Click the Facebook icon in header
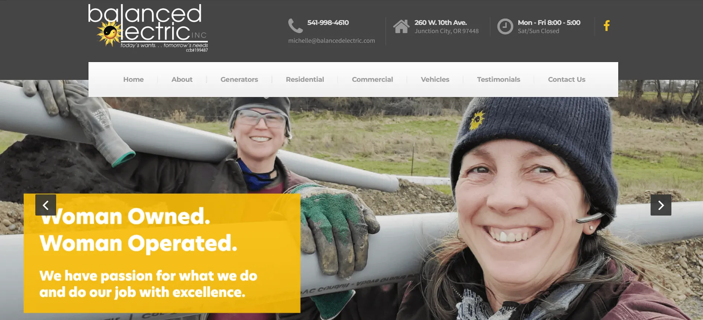The width and height of the screenshot is (703, 320). 607,26
